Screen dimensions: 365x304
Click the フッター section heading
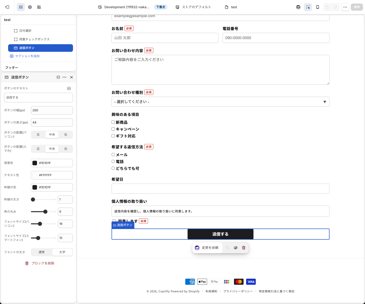coord(12,68)
